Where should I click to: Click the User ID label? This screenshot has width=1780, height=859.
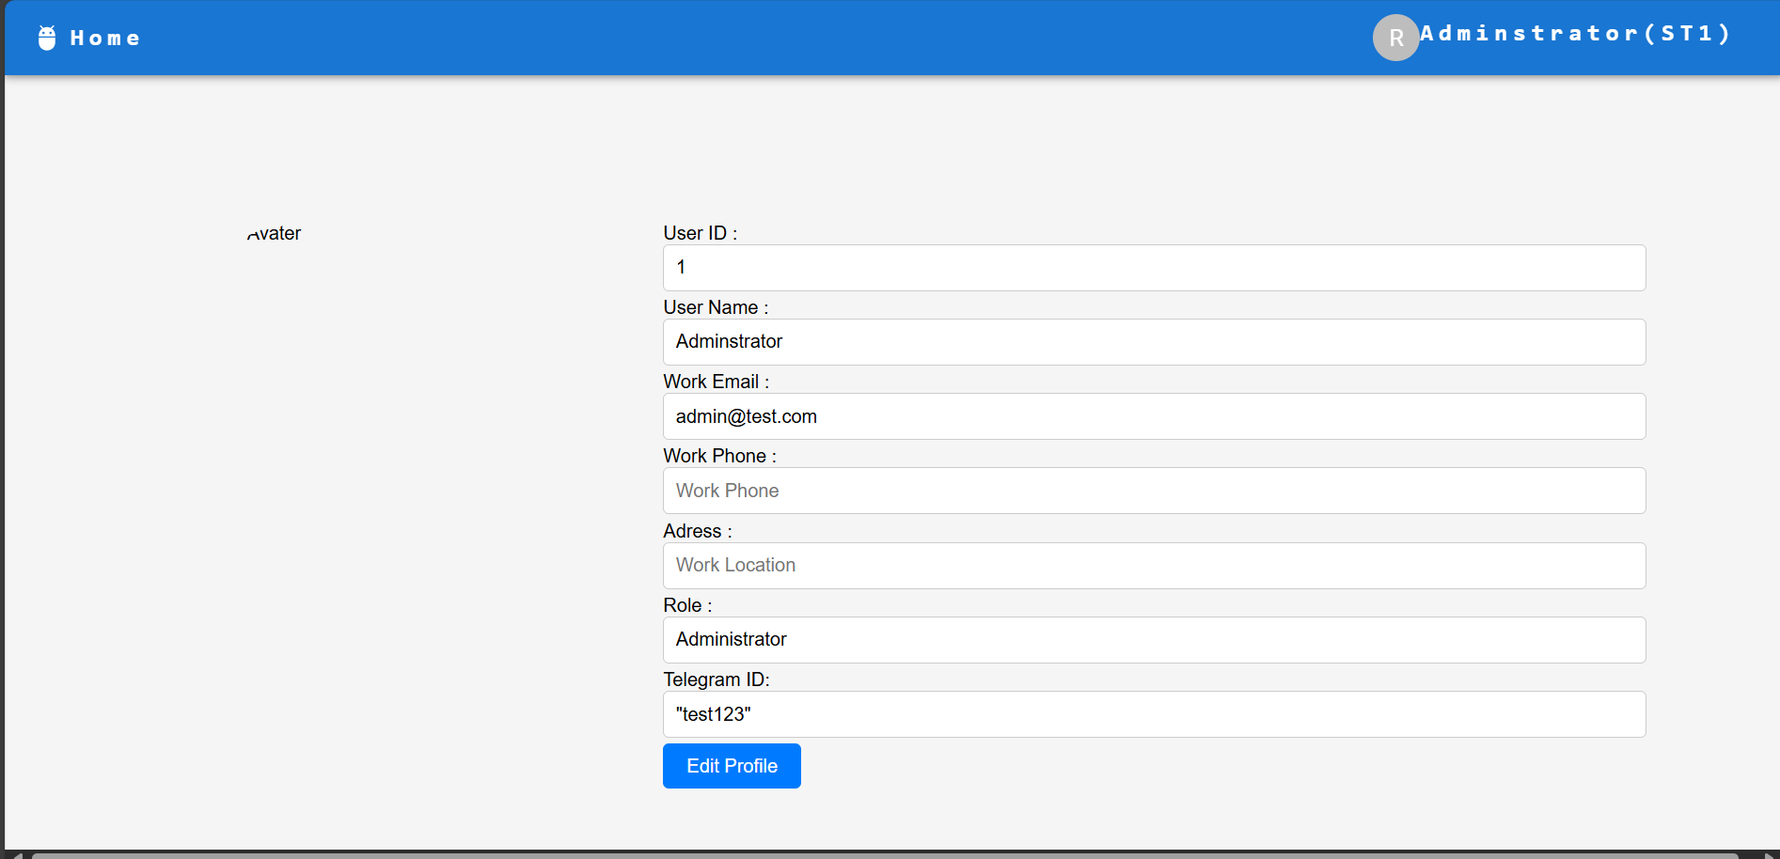tap(700, 233)
